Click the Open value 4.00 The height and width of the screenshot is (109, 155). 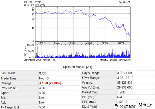(42, 93)
